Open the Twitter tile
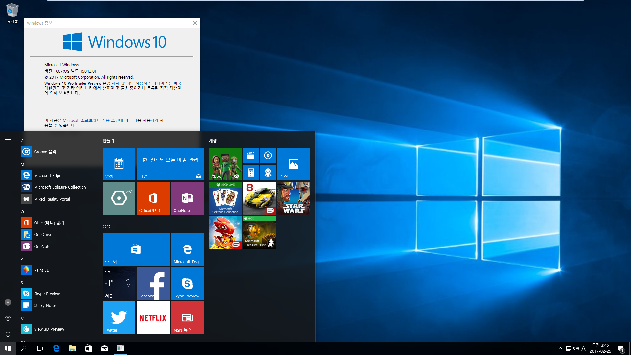This screenshot has height=355, width=631. (119, 318)
